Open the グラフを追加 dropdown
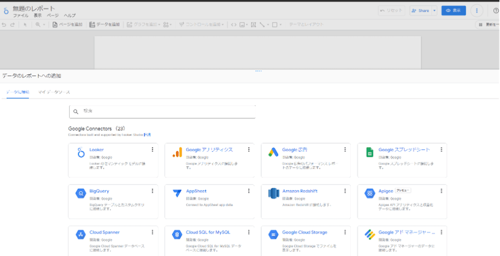The image size is (500, 256). pos(144,25)
